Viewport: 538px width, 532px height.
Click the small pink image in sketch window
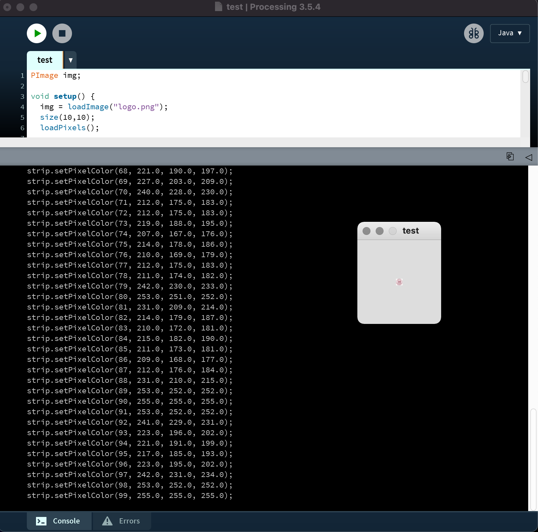(x=399, y=282)
